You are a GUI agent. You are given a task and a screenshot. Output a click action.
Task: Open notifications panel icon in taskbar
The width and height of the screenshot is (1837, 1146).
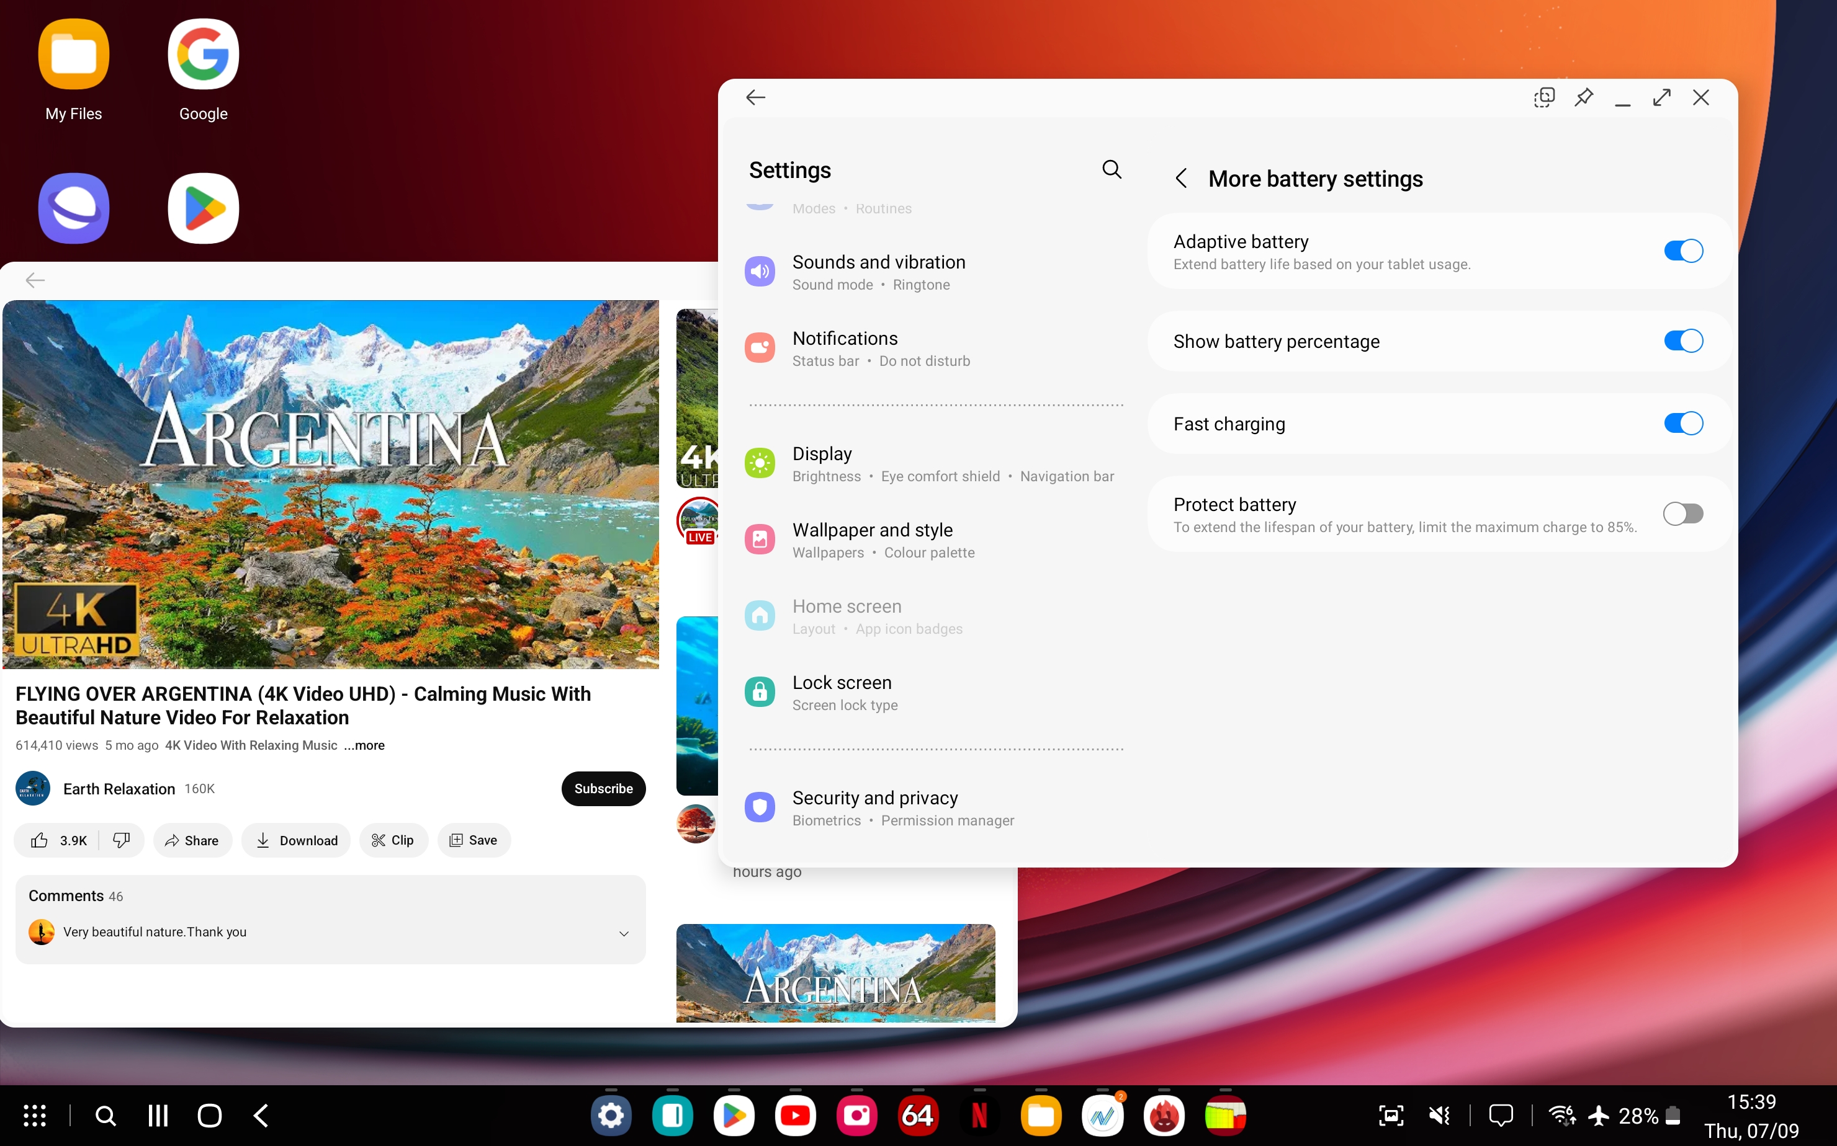point(1500,1116)
